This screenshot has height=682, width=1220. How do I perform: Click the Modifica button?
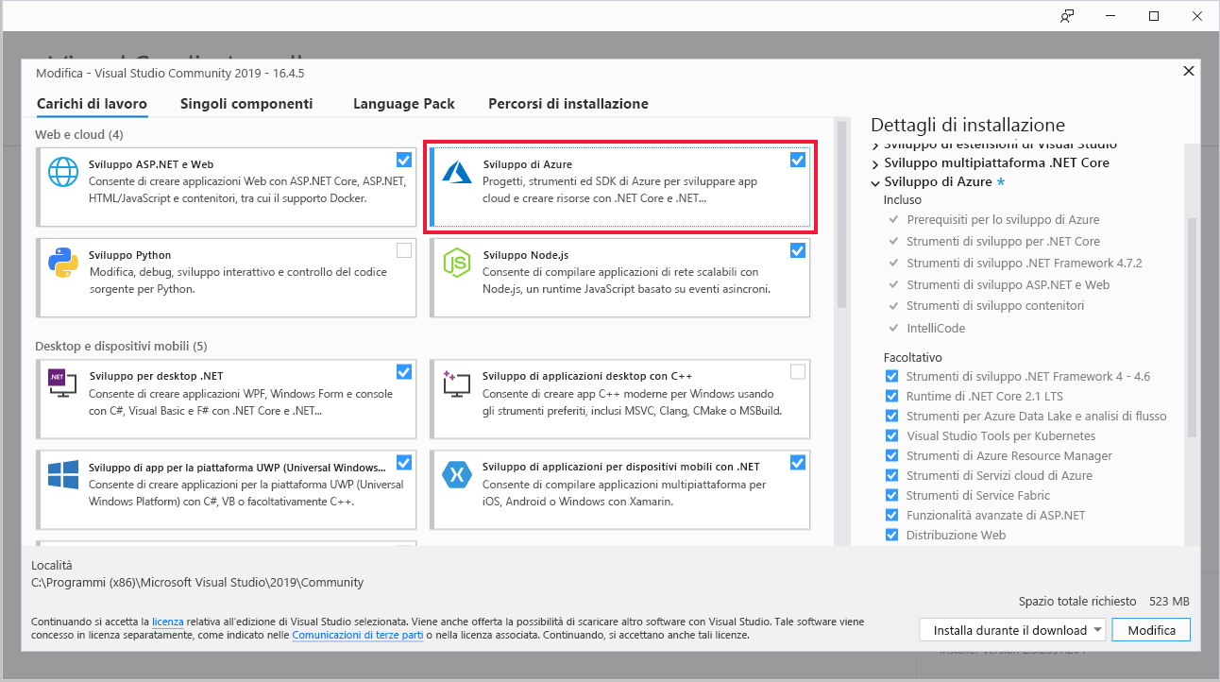point(1152,630)
